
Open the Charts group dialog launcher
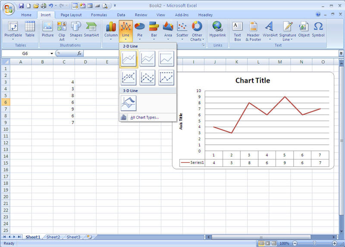(x=203, y=45)
